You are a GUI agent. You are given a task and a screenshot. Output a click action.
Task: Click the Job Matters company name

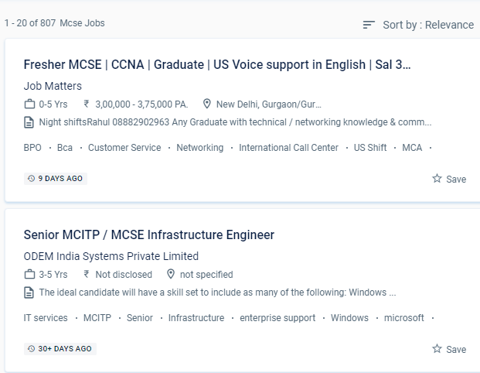(x=53, y=86)
